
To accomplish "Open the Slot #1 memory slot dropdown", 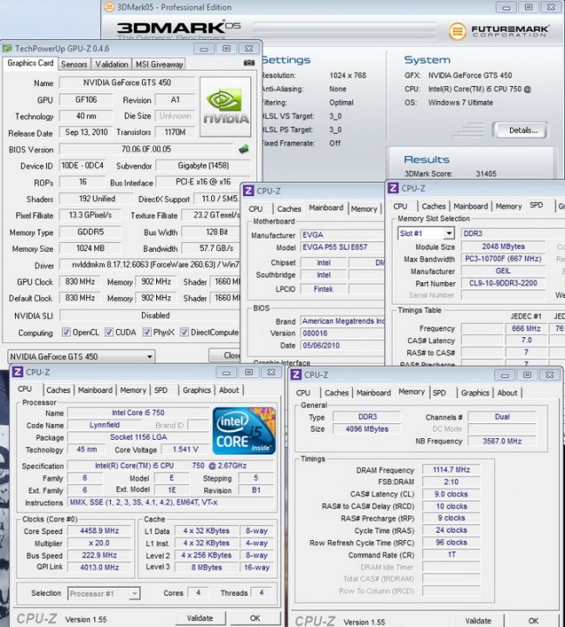I will click(x=425, y=233).
